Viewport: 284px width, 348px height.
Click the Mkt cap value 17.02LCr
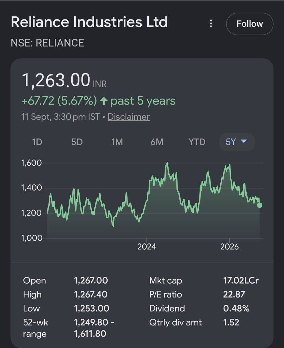[x=241, y=280]
